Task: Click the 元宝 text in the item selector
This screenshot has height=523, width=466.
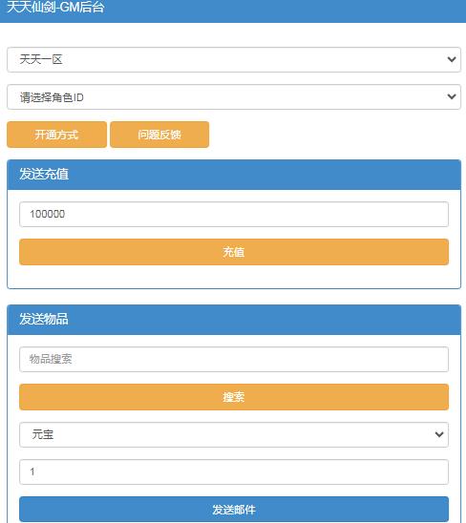Action: pos(42,434)
